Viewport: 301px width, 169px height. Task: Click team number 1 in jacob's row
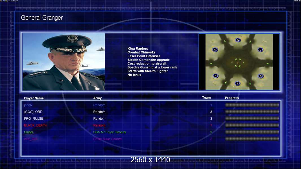211,105
